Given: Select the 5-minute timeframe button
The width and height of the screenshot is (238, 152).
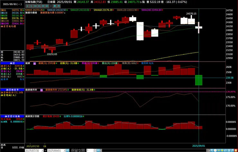Looking at the screenshot, I should point(31,6).
